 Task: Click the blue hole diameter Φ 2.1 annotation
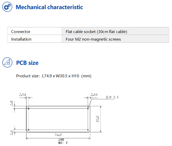(112, 97)
